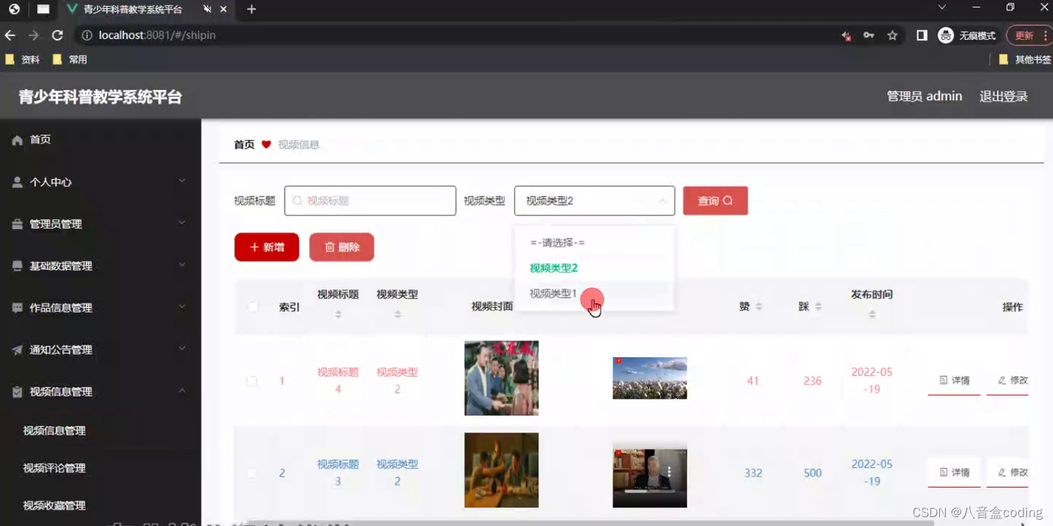Click the clipboard icon beside 视频信息管理

click(17, 392)
